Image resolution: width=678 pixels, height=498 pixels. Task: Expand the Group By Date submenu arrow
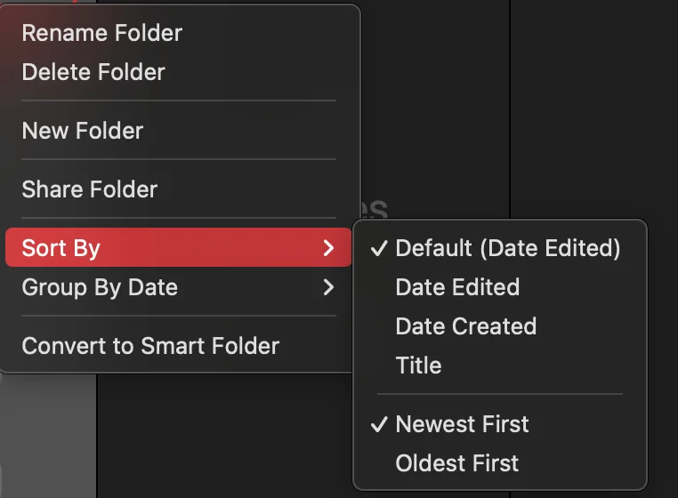pyautogui.click(x=328, y=287)
